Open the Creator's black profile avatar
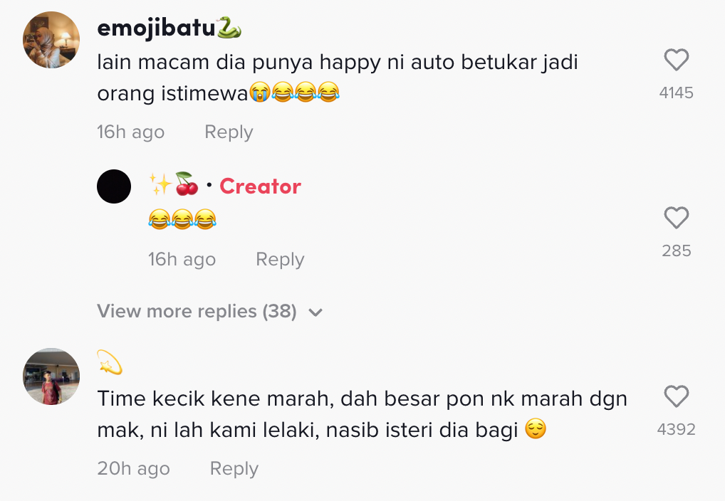 coord(114,186)
